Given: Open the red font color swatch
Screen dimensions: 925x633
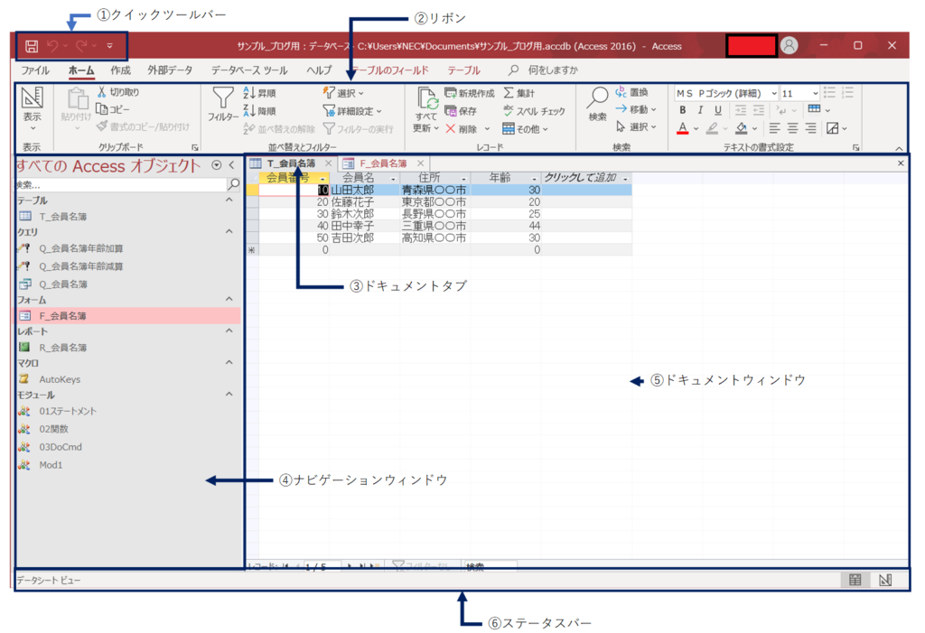Looking at the screenshot, I should [x=683, y=127].
